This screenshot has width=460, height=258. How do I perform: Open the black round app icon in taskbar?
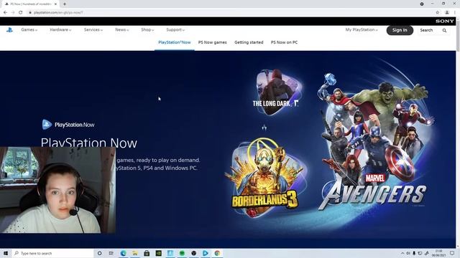click(x=193, y=253)
